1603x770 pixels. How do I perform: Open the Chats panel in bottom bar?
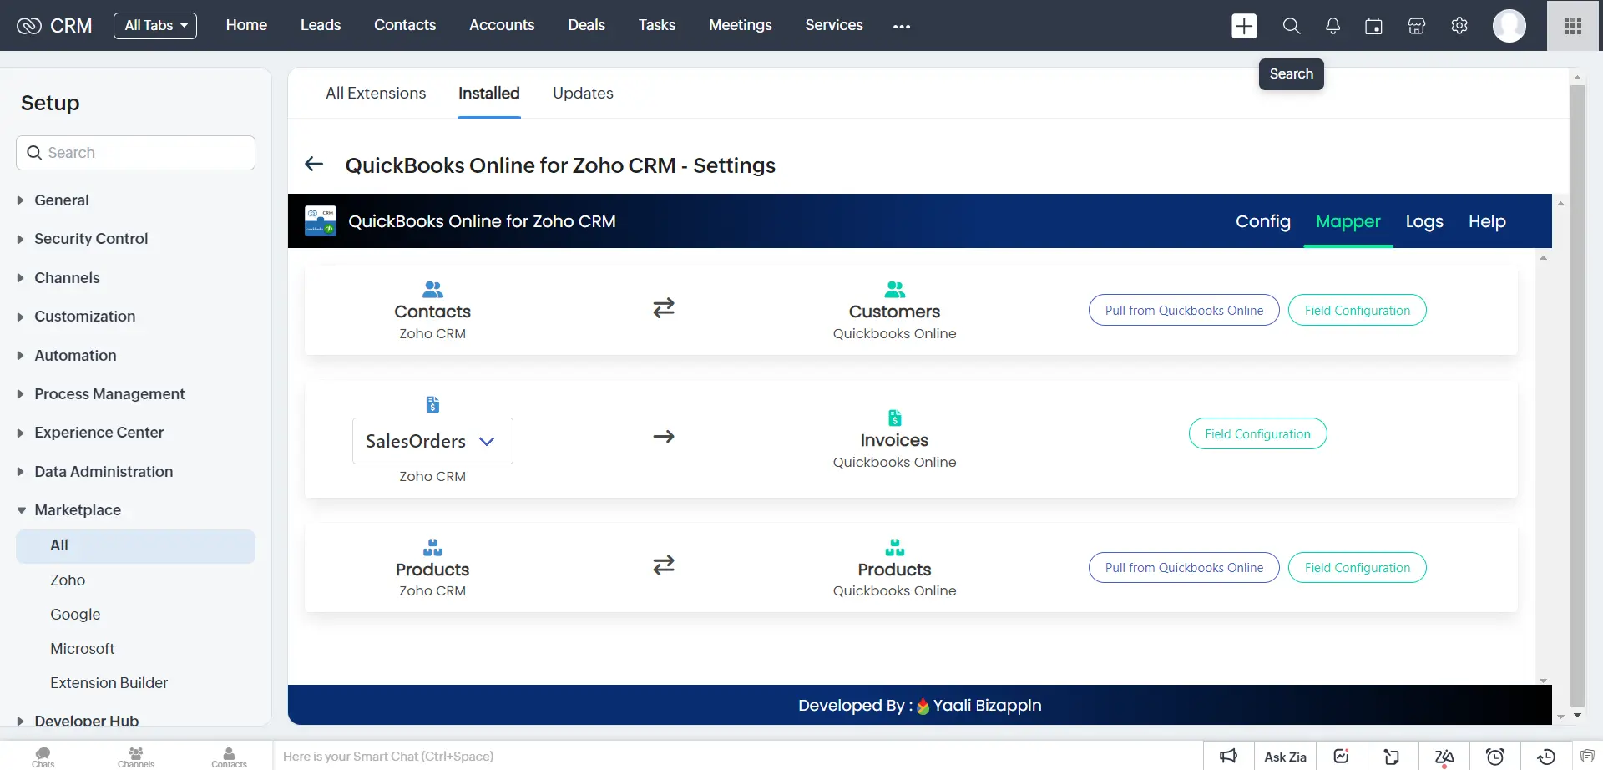coord(43,756)
